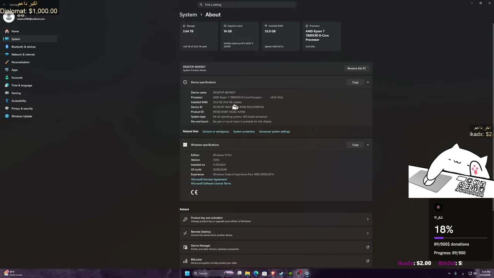Click the Installed RAM 32.0 GB card
The image size is (494, 278).
pos(281,36)
